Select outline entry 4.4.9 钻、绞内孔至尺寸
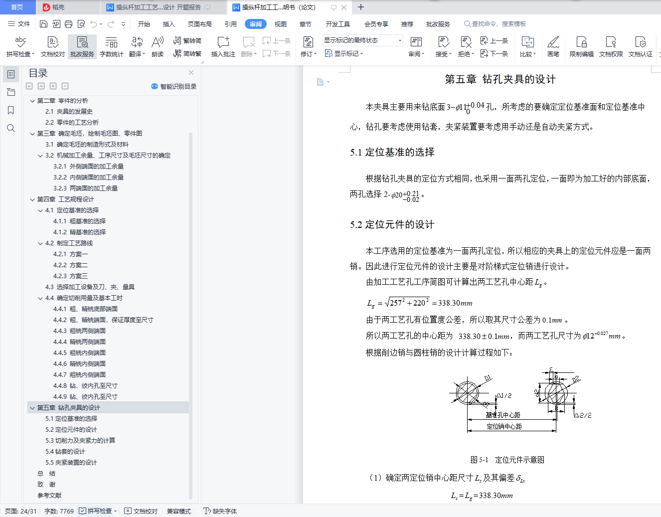Viewport: 661px width, 517px height. [85, 397]
